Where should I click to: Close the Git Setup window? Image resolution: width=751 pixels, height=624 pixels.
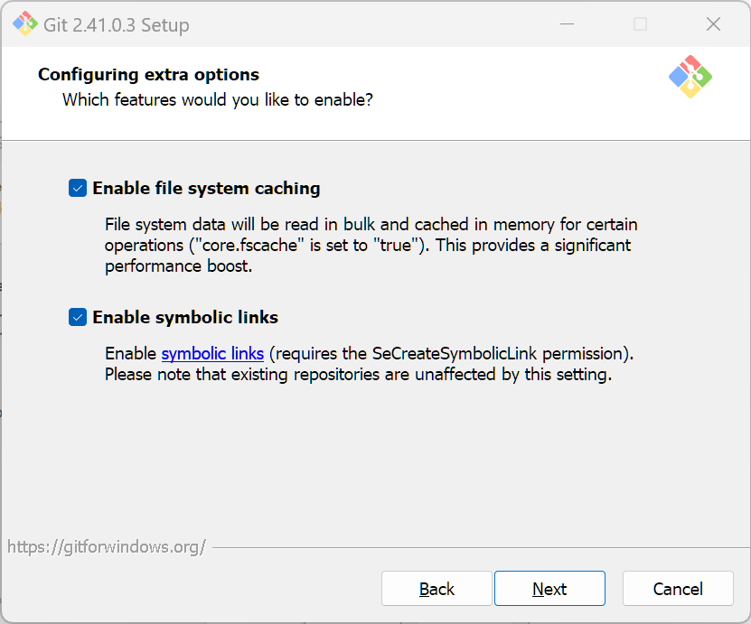[x=713, y=24]
